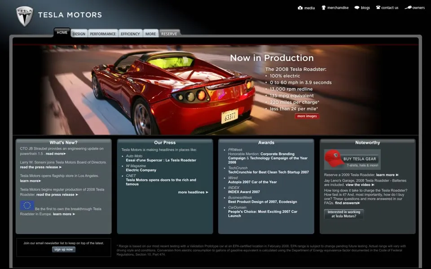Select the HOME tab
This screenshot has width=431, height=269.
[62, 32]
